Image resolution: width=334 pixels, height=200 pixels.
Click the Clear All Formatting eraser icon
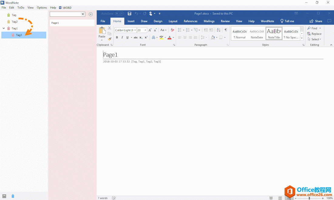click(x=172, y=30)
